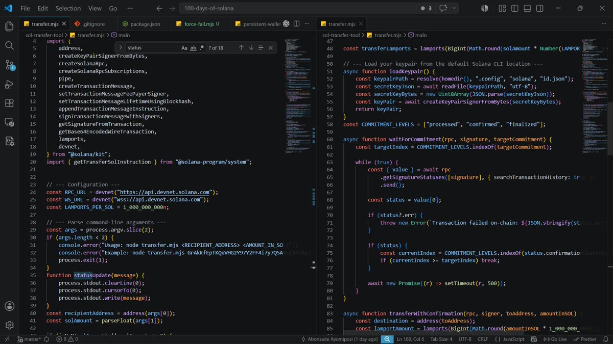Image resolution: width=613 pixels, height=344 pixels.
Task: Close the find widget
Action: (x=271, y=47)
